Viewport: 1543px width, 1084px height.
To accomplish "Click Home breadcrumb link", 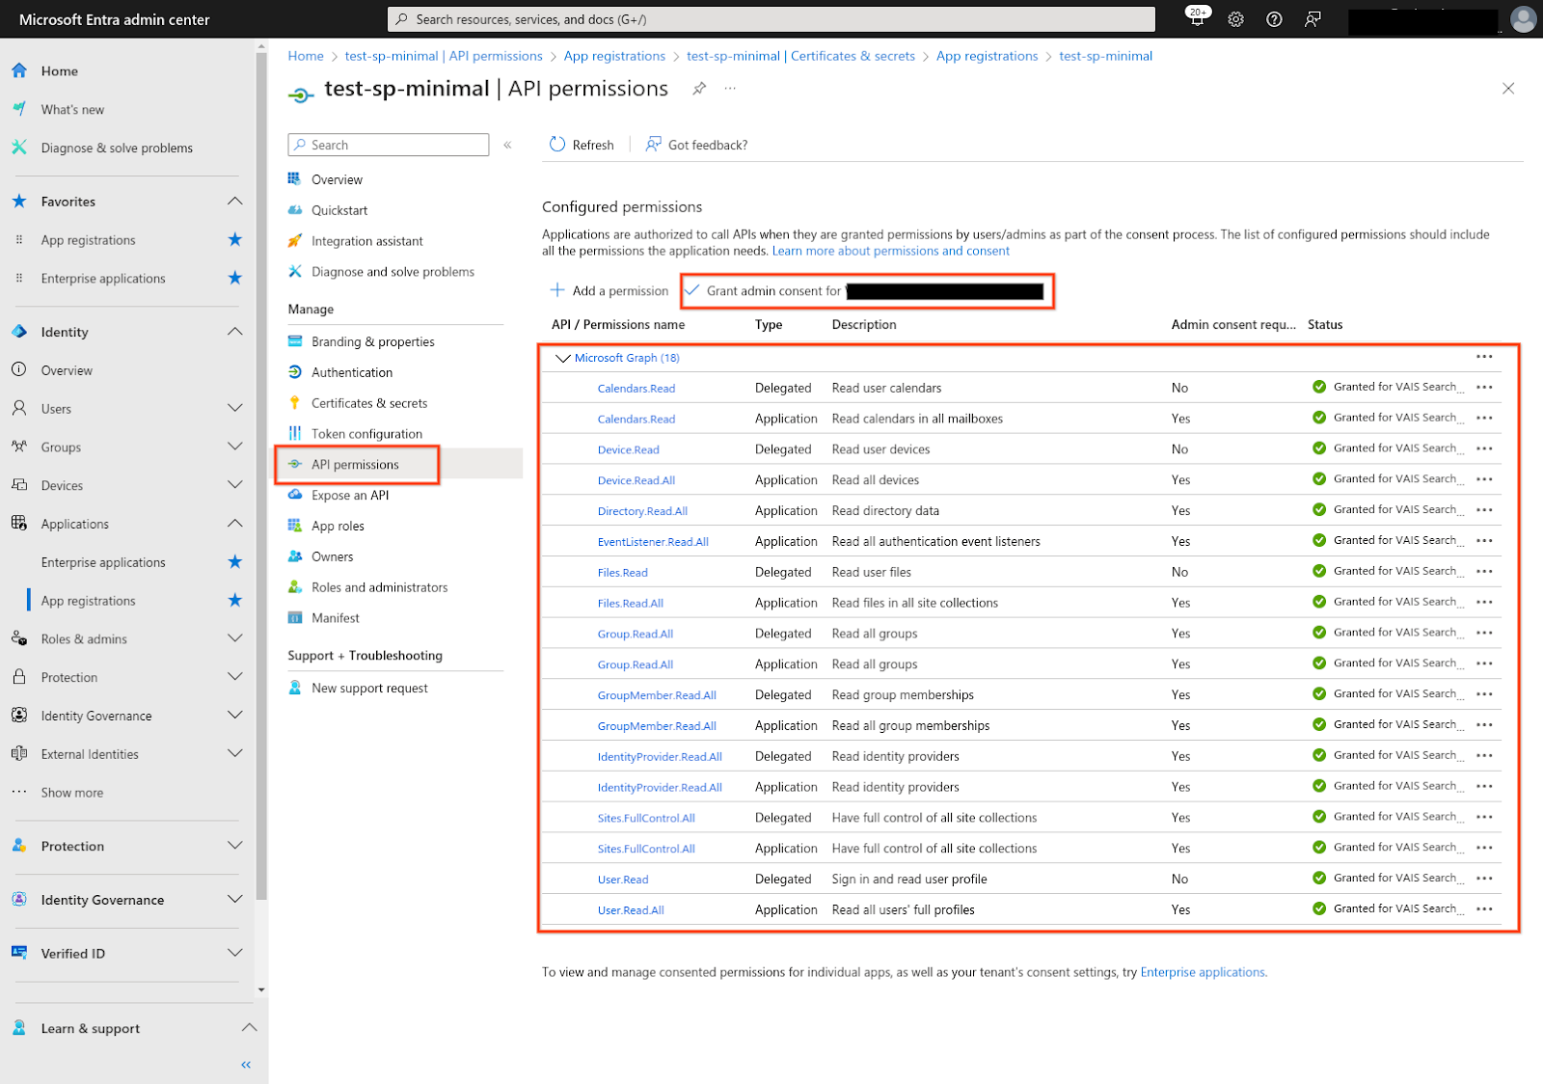I will coord(306,56).
